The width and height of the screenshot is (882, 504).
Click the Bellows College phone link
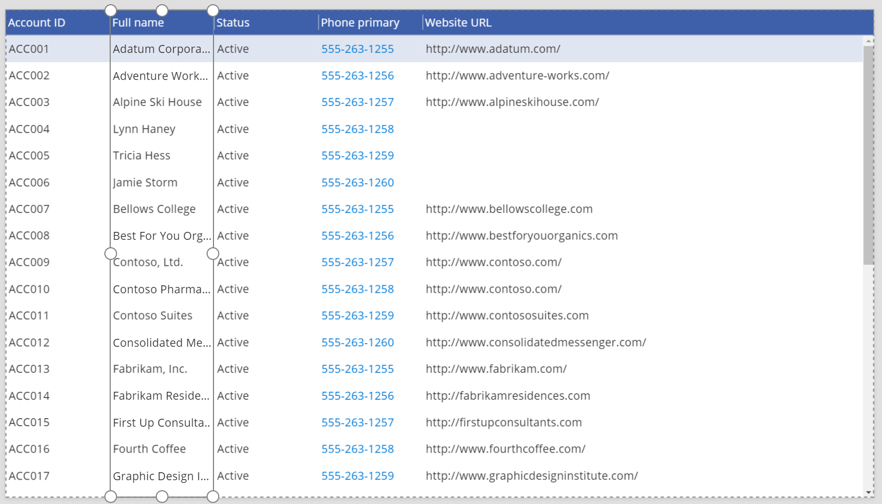pyautogui.click(x=358, y=209)
